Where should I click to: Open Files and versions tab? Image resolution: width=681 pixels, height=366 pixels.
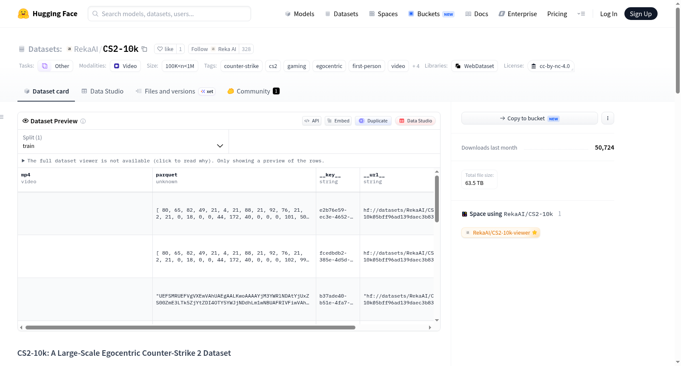tap(175, 91)
